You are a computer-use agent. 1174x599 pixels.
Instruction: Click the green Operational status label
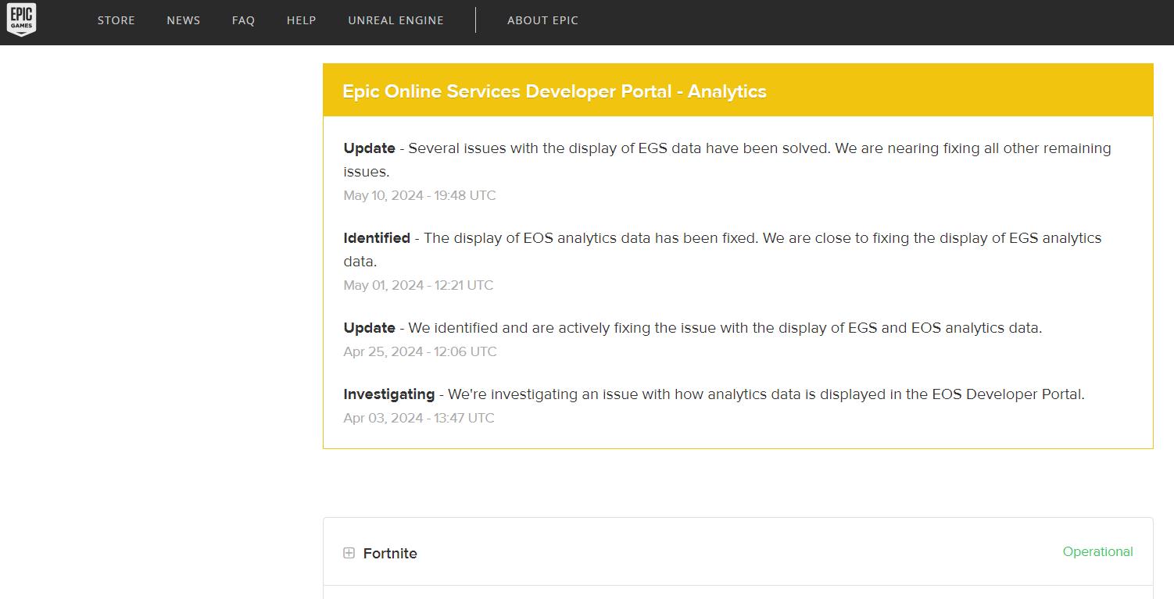coord(1097,551)
